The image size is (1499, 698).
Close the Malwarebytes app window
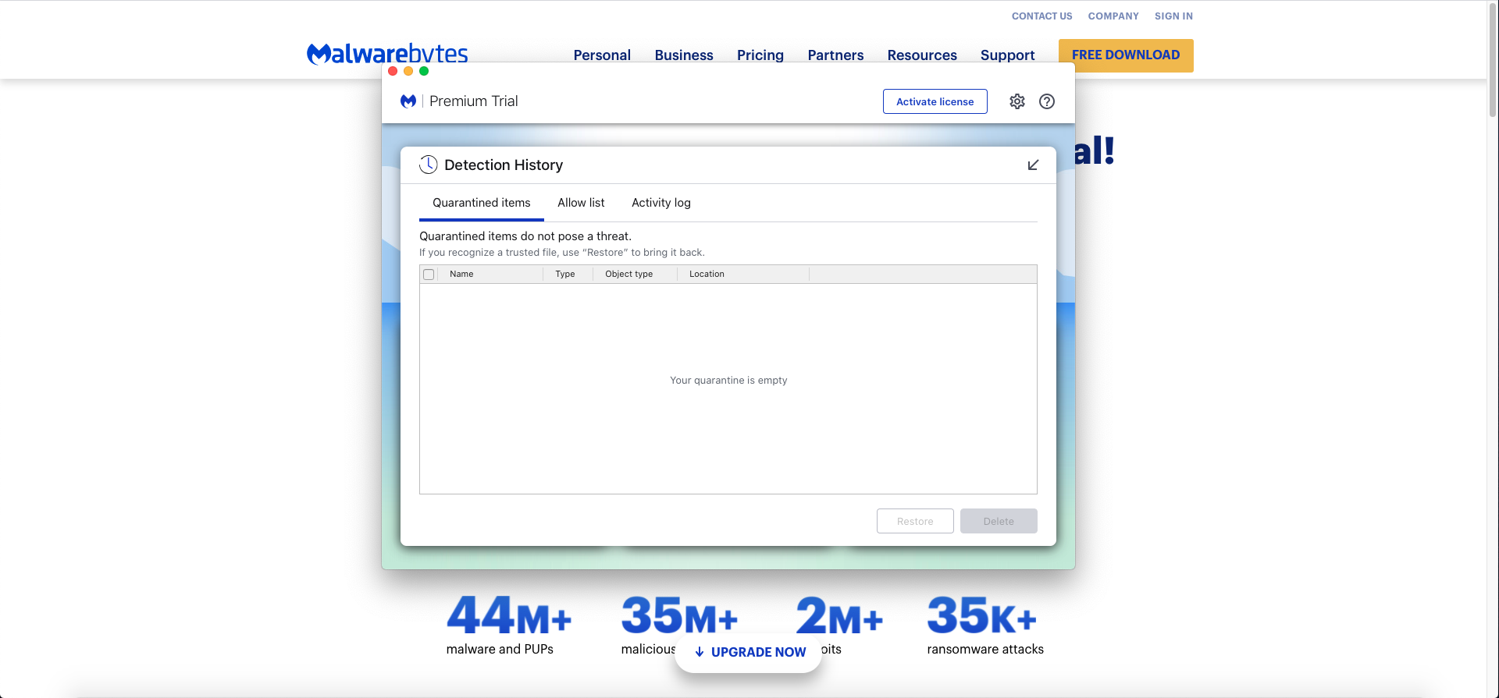tap(393, 71)
